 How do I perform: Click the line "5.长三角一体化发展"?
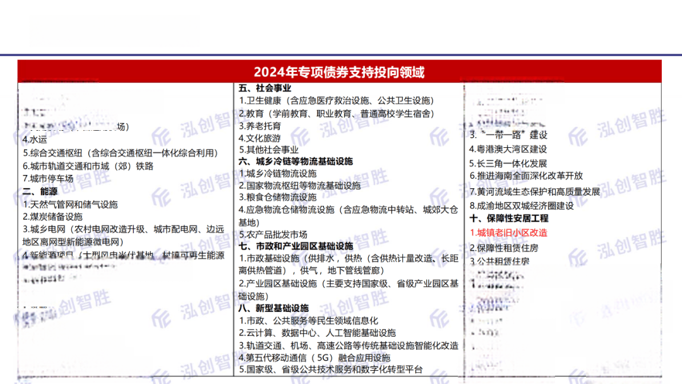click(508, 164)
